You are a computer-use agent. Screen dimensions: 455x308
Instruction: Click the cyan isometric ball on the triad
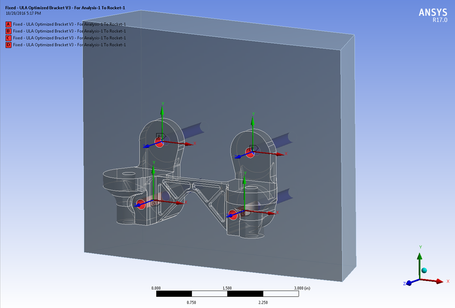(424, 270)
